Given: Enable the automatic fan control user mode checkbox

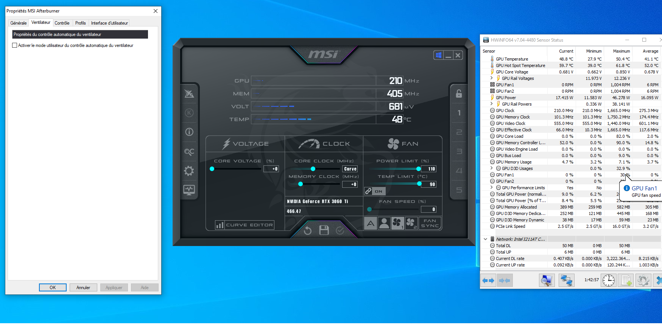Looking at the screenshot, I should tap(15, 45).
